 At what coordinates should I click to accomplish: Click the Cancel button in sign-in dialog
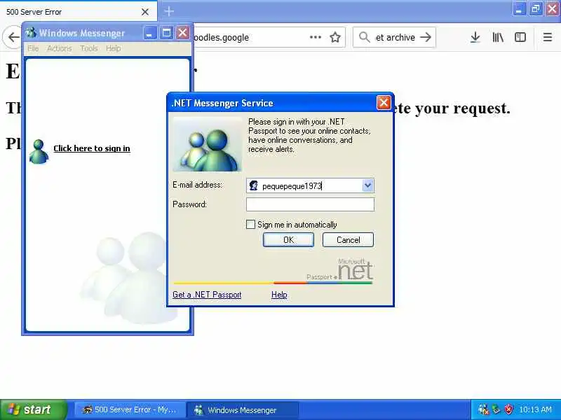(x=348, y=239)
